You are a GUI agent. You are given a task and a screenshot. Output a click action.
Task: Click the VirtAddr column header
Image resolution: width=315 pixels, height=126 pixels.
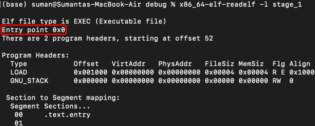[x=129, y=64]
